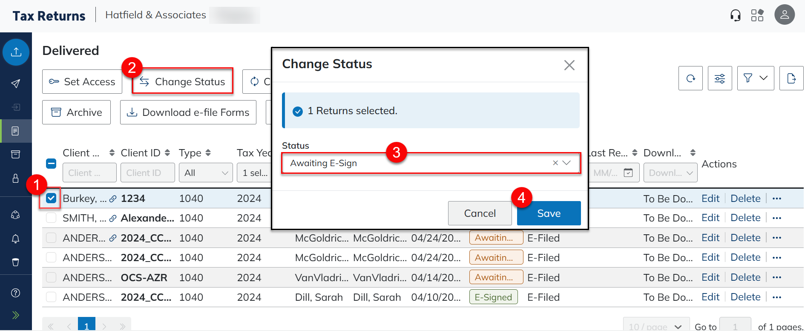Click the refresh icon button
805x331 pixels.
(x=690, y=78)
